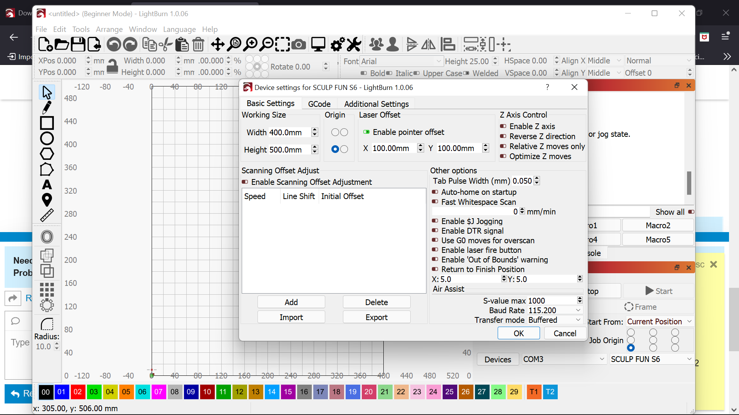739x415 pixels.
Task: Open a file with the folder icon
Action: pos(62,45)
